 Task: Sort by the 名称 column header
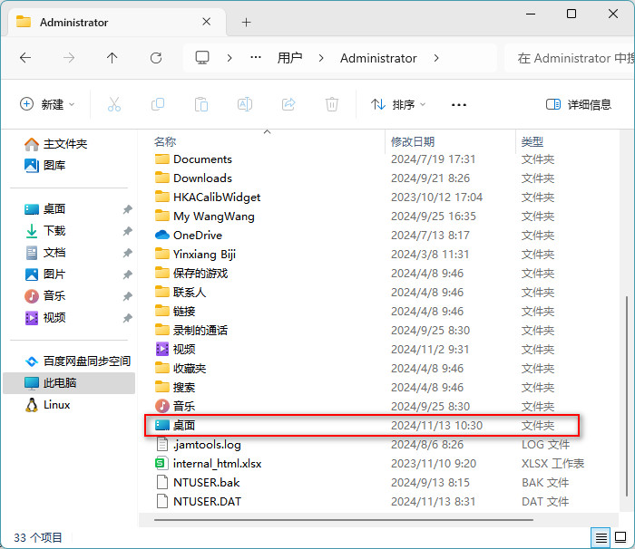pyautogui.click(x=165, y=141)
